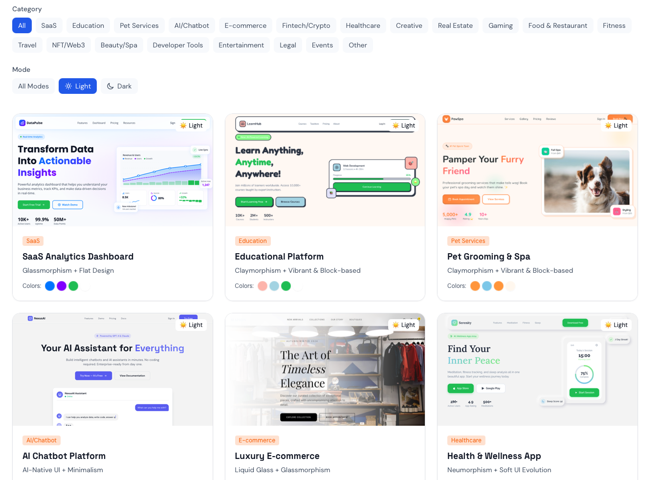Click green color swatch on SaaS Analytics card
Screen dimensions: 659x480
73,286
